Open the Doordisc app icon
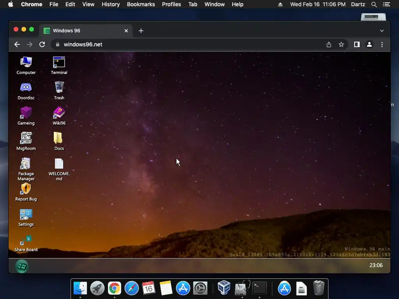 pos(26,91)
